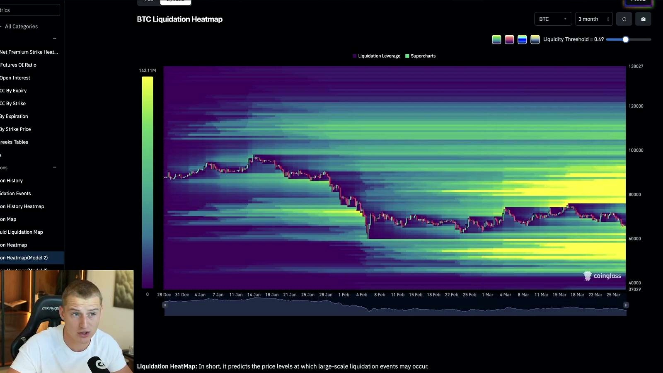Screen dimensions: 663x373
Task: Click the BTC Liquidation Heatmap title
Action: 180,19
